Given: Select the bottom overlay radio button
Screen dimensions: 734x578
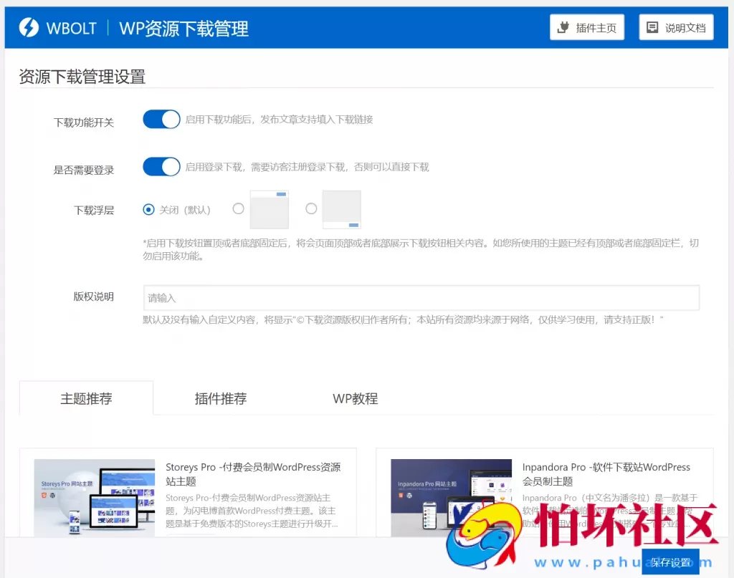Looking at the screenshot, I should [311, 208].
